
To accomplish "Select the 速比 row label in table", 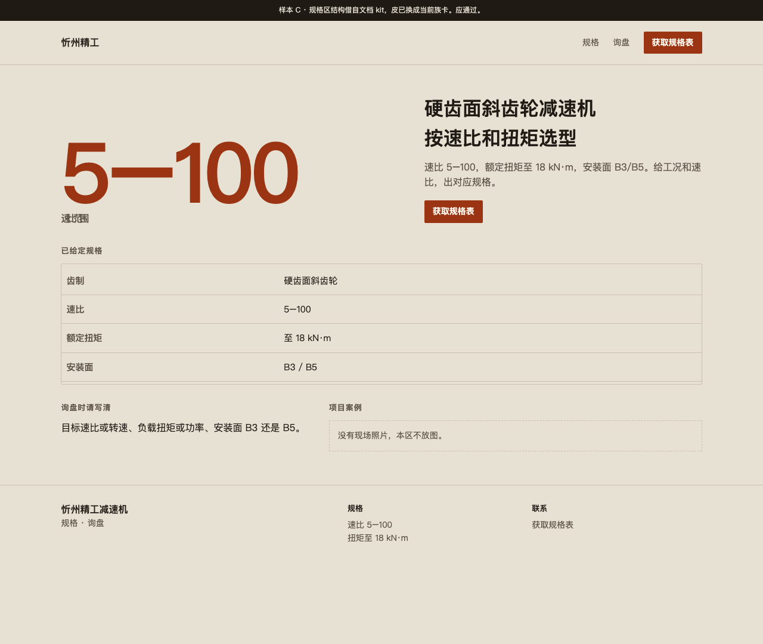I will 75,309.
